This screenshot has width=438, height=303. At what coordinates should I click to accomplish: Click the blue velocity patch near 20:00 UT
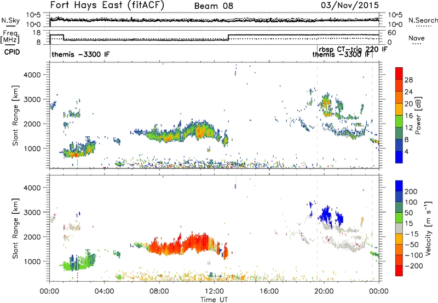tap(325, 215)
